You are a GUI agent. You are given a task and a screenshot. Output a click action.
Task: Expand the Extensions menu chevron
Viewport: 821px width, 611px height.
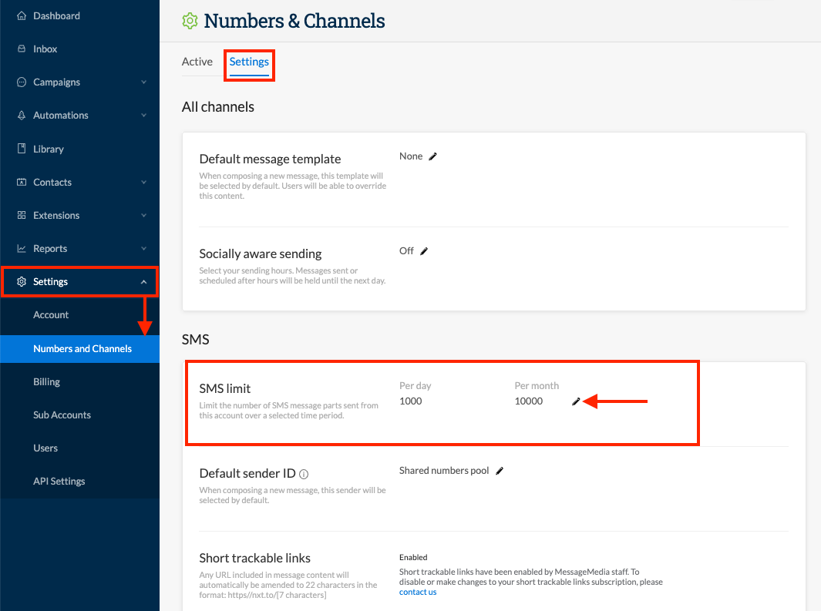[143, 215]
